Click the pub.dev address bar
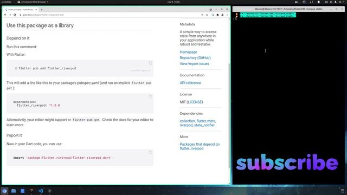The width and height of the screenshot is (347, 195). coord(111,15)
